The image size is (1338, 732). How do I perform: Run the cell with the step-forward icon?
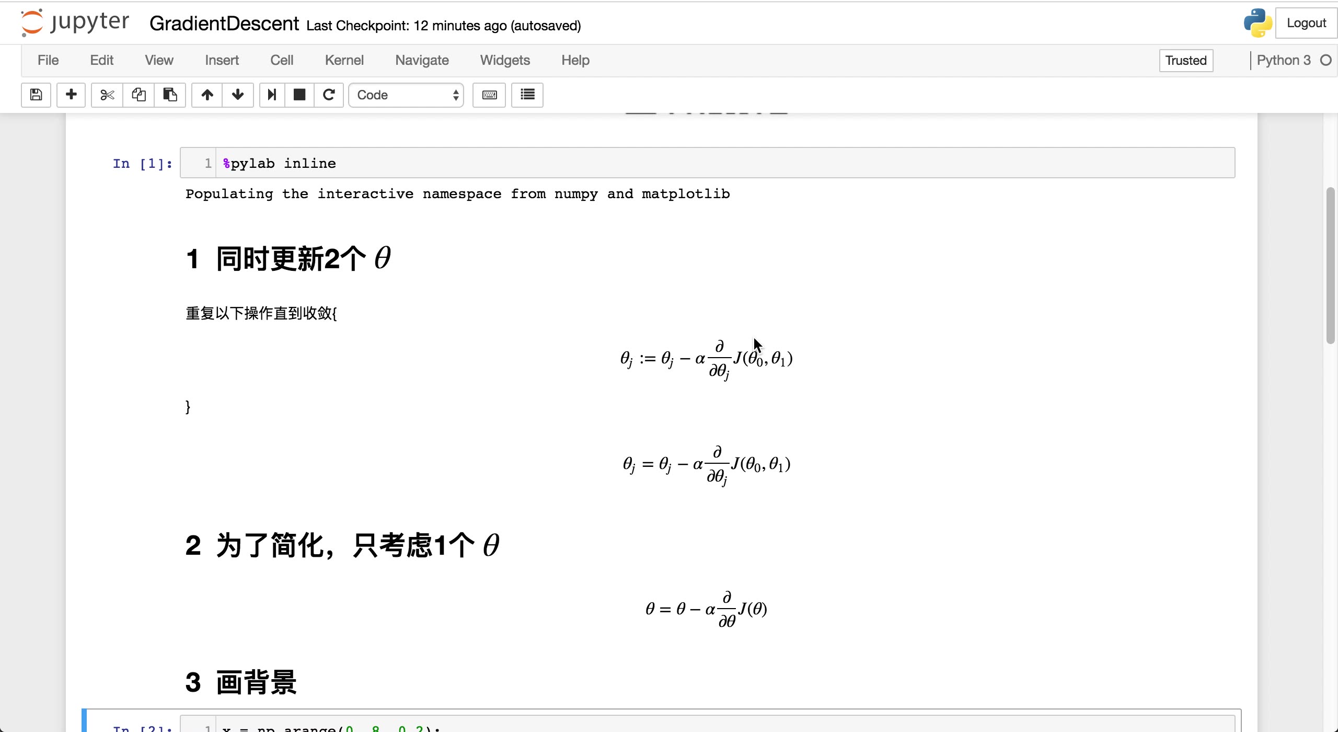pos(272,95)
